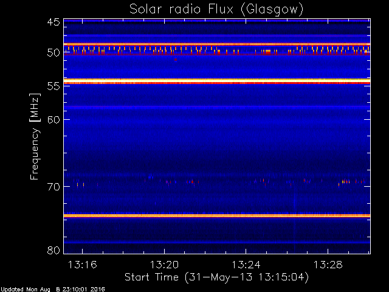Click the 'Start Time (31-May-13 13:15:04)' label
389x292 pixels.
click(216, 277)
